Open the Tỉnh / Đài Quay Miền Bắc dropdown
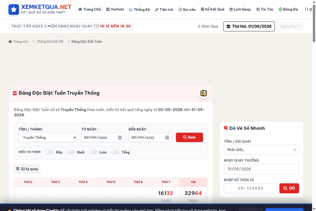Image resolution: width=316 pixels, height=211 pixels. tap(261, 150)
